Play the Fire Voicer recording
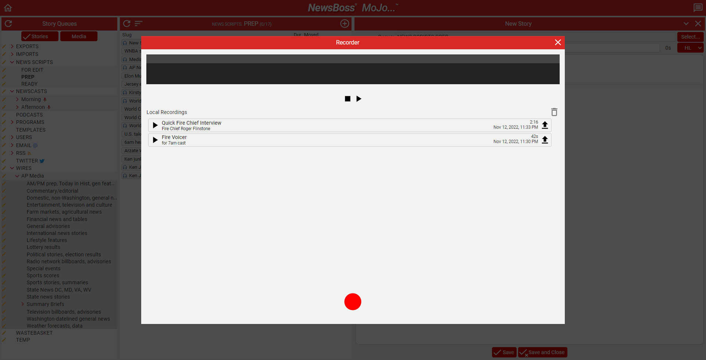Screen dimensions: 706x360 click(155, 140)
